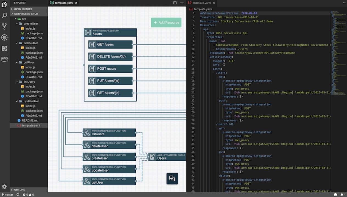347x197 pixels.
Task: Select the PUT /users/{id} route
Action: [110, 81]
